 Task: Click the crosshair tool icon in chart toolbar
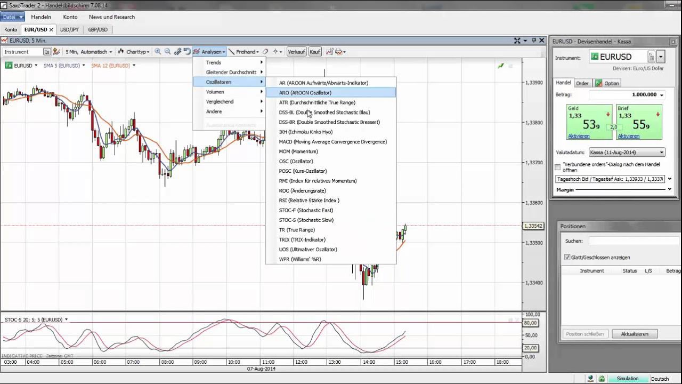275,52
